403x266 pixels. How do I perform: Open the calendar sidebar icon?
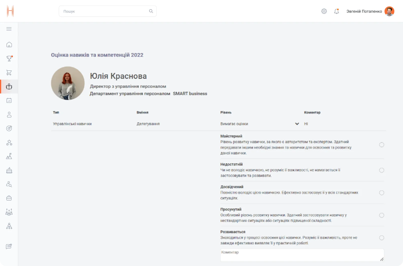click(x=9, y=100)
